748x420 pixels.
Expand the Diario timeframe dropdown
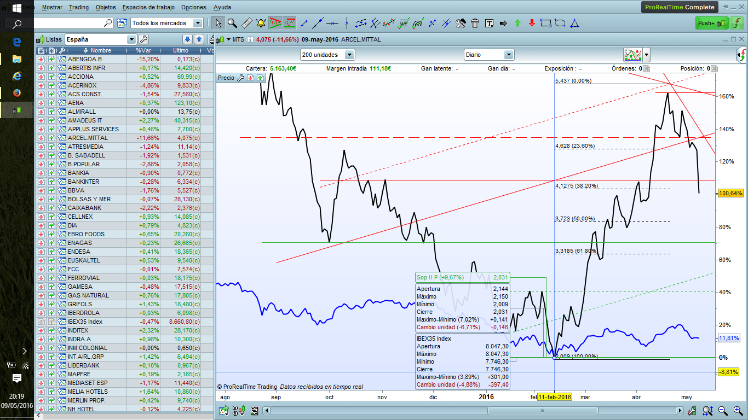click(509, 55)
